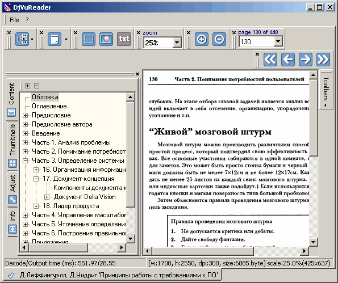Open the page layout dropdown arrow

click(x=66, y=39)
